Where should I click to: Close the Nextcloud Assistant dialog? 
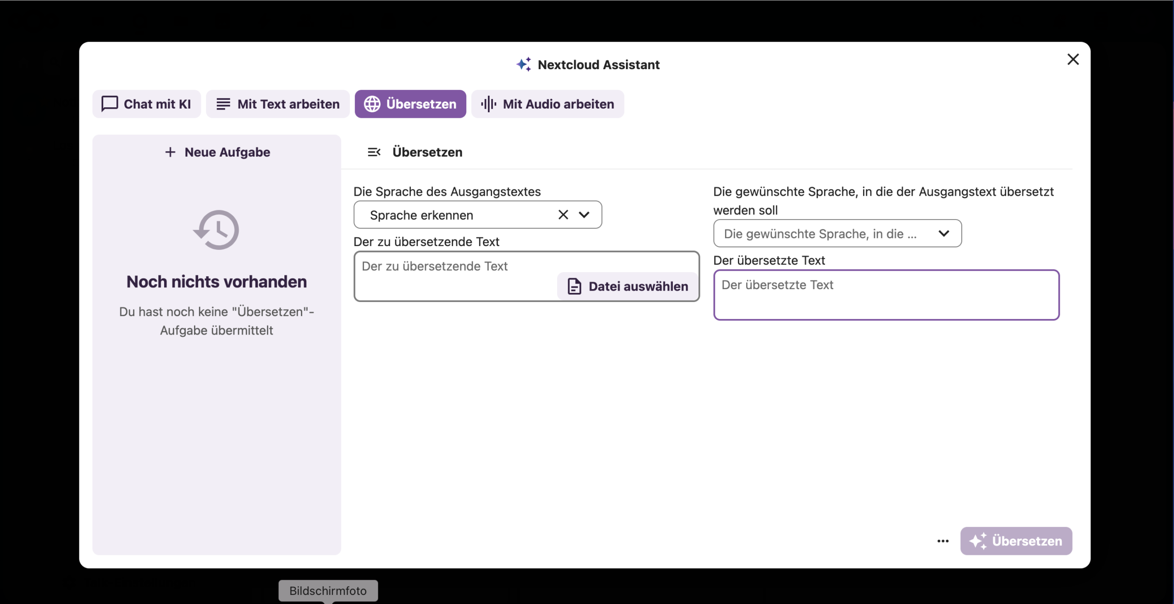pyautogui.click(x=1073, y=60)
